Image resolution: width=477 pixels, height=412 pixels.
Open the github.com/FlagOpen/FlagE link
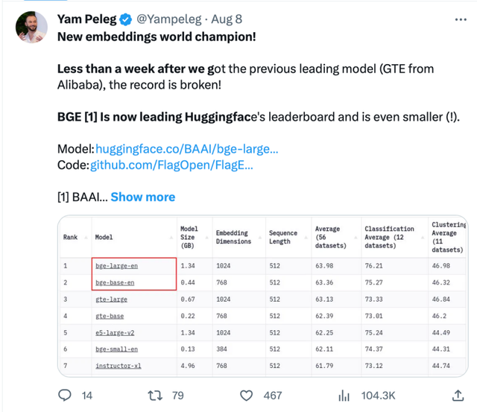click(171, 164)
